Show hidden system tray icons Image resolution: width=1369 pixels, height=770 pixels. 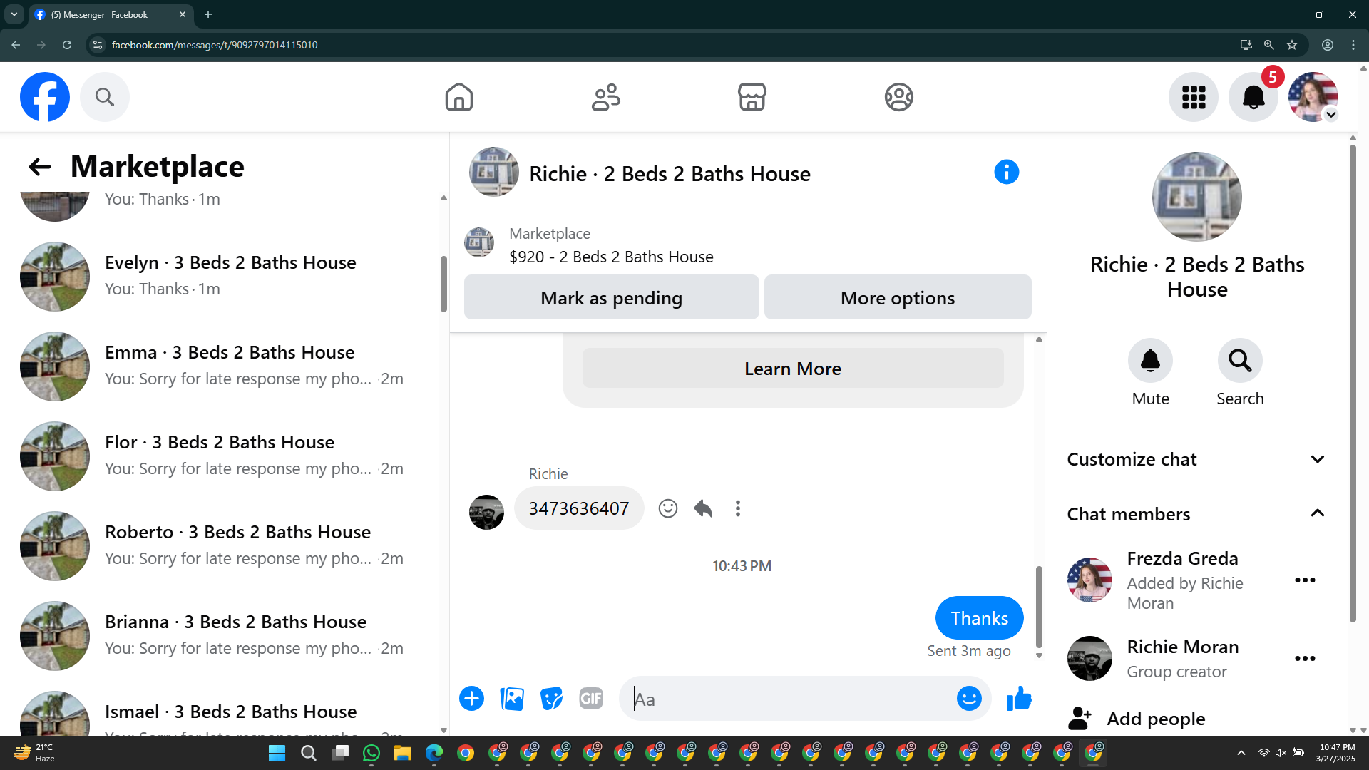click(x=1241, y=753)
